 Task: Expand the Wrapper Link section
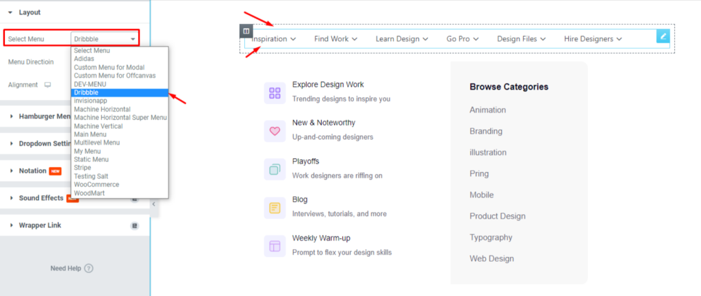[x=38, y=225]
